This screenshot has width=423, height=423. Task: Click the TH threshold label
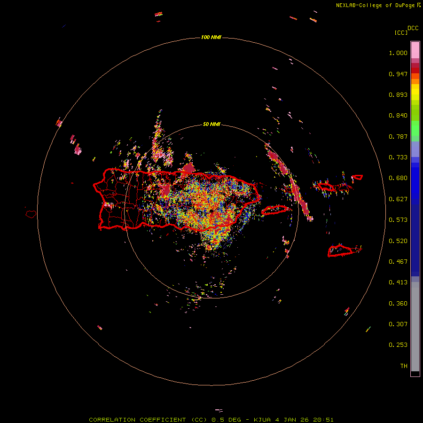click(x=404, y=366)
